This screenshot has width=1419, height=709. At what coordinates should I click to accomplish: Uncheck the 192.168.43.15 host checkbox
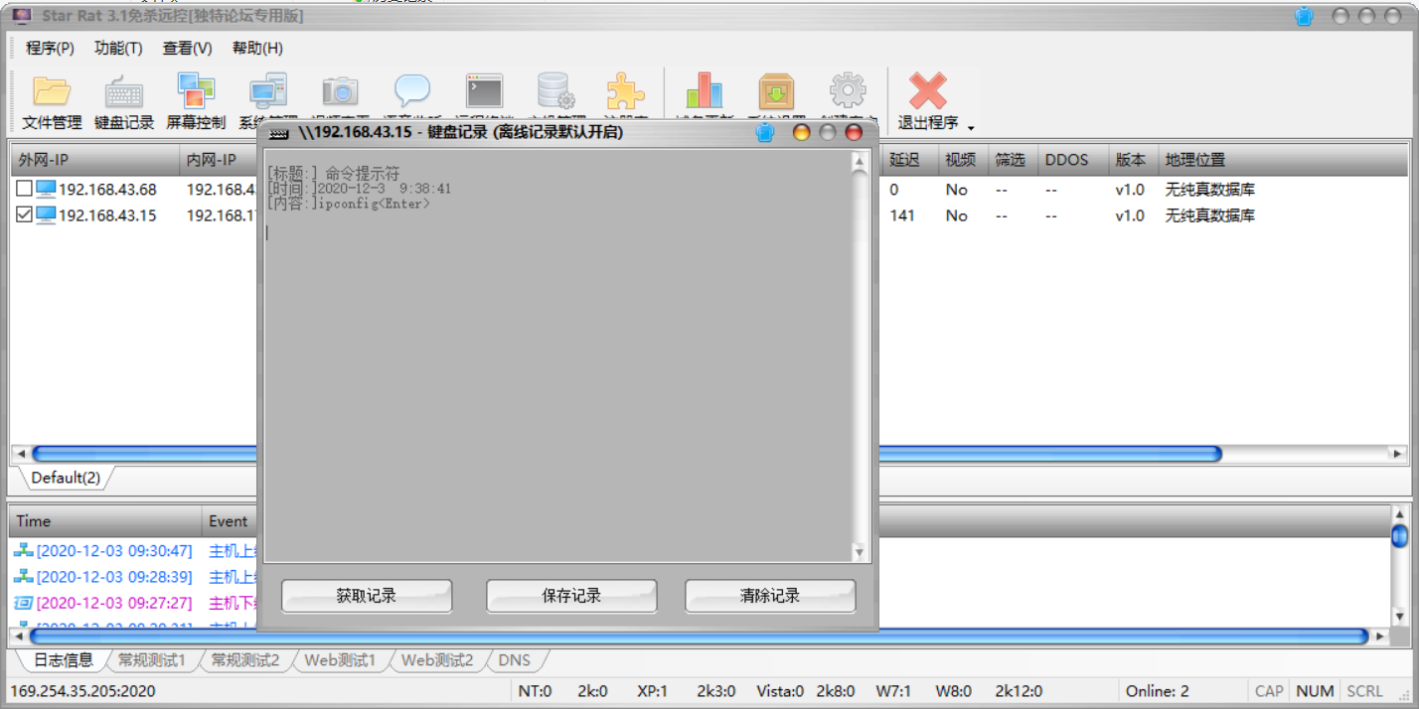24,214
